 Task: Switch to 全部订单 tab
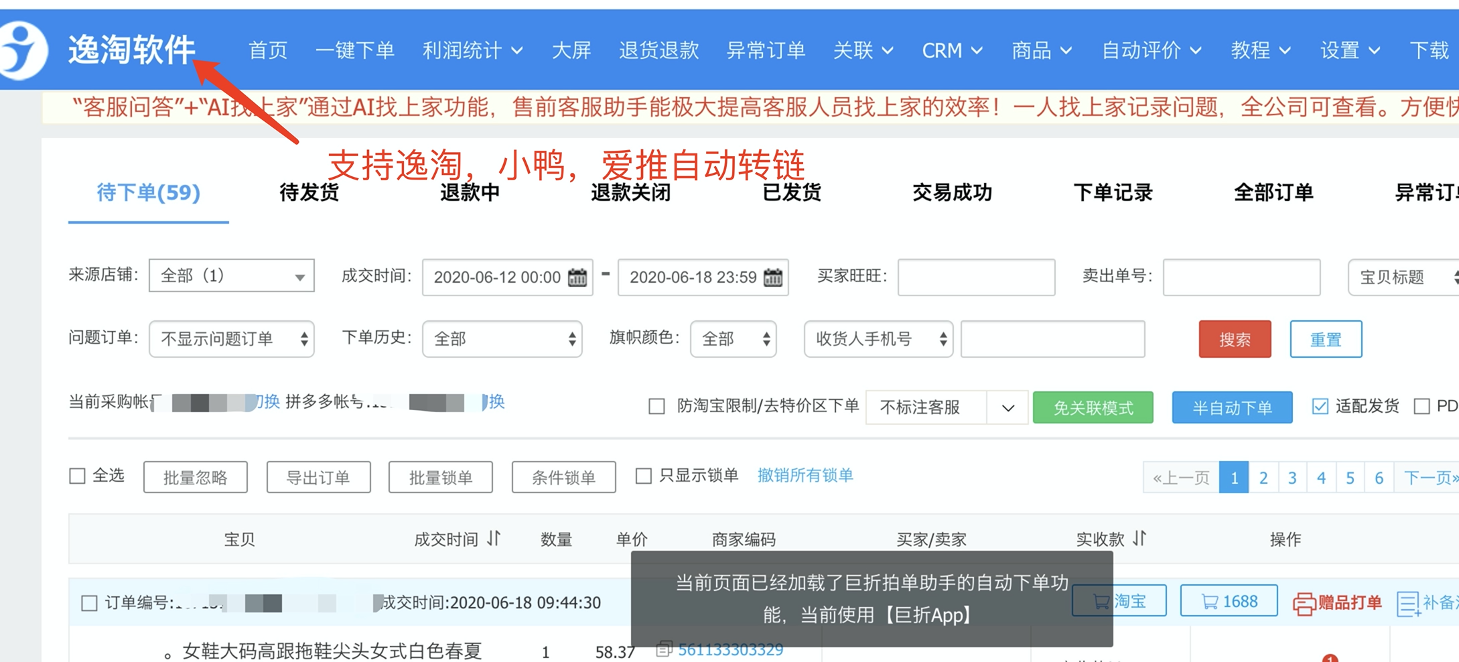tap(1273, 193)
